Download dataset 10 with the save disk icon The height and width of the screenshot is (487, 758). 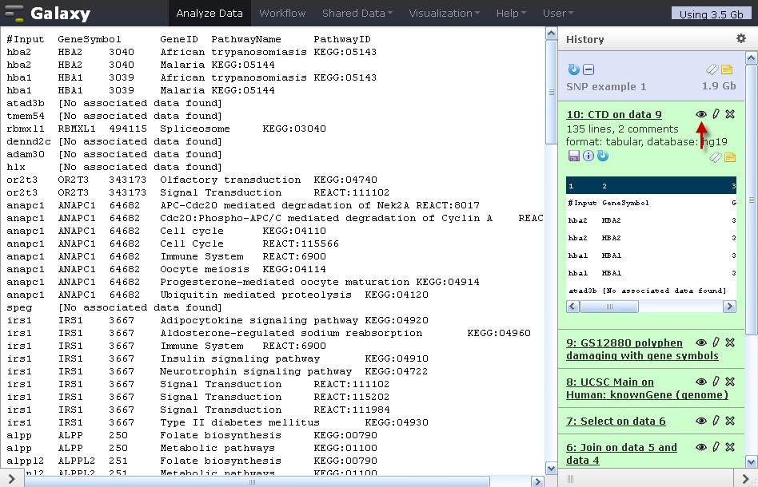click(x=574, y=156)
